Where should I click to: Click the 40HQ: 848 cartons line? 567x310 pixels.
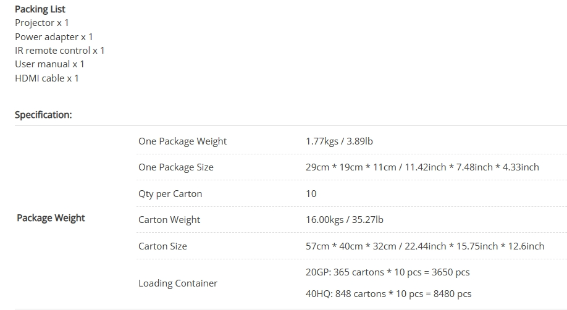pos(388,294)
